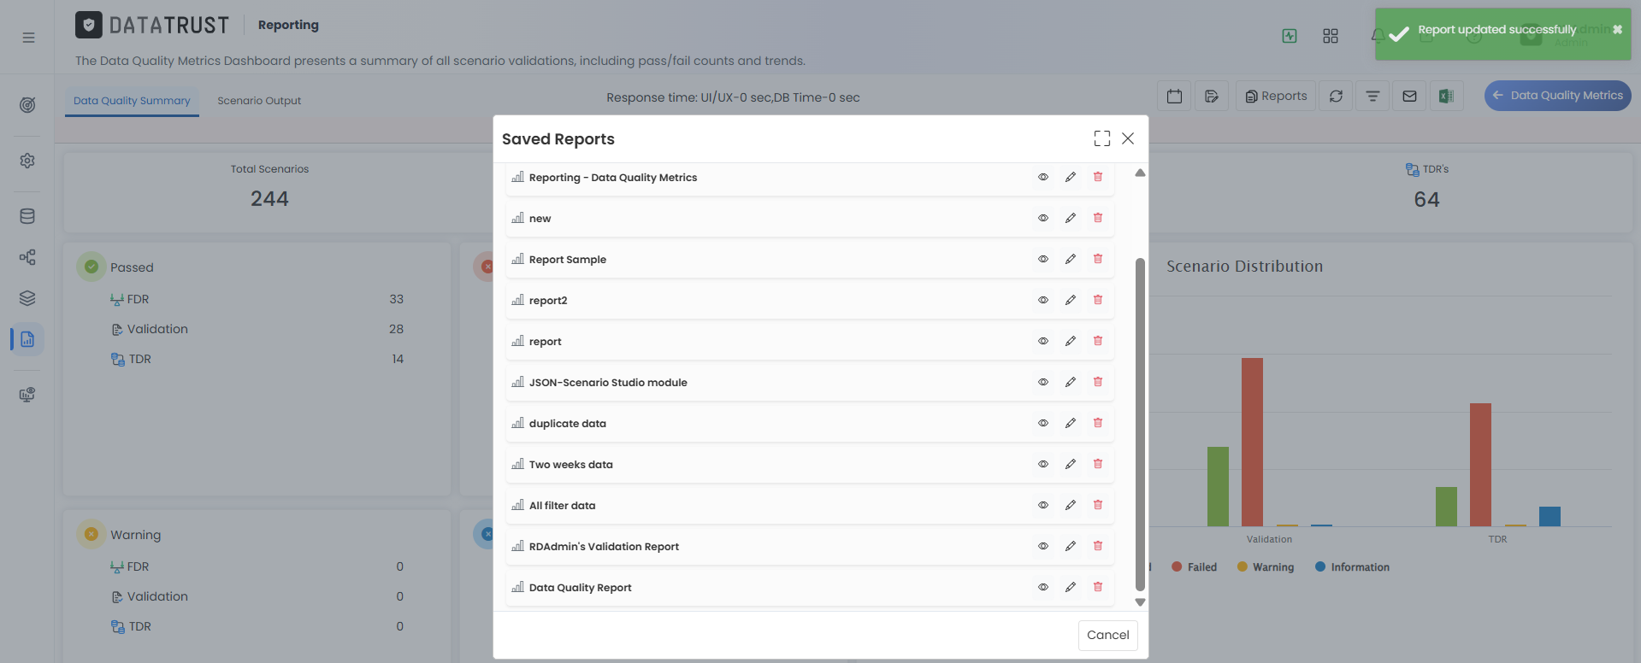Open the apps grid in header
Image resolution: width=1641 pixels, height=663 pixels.
(1331, 36)
